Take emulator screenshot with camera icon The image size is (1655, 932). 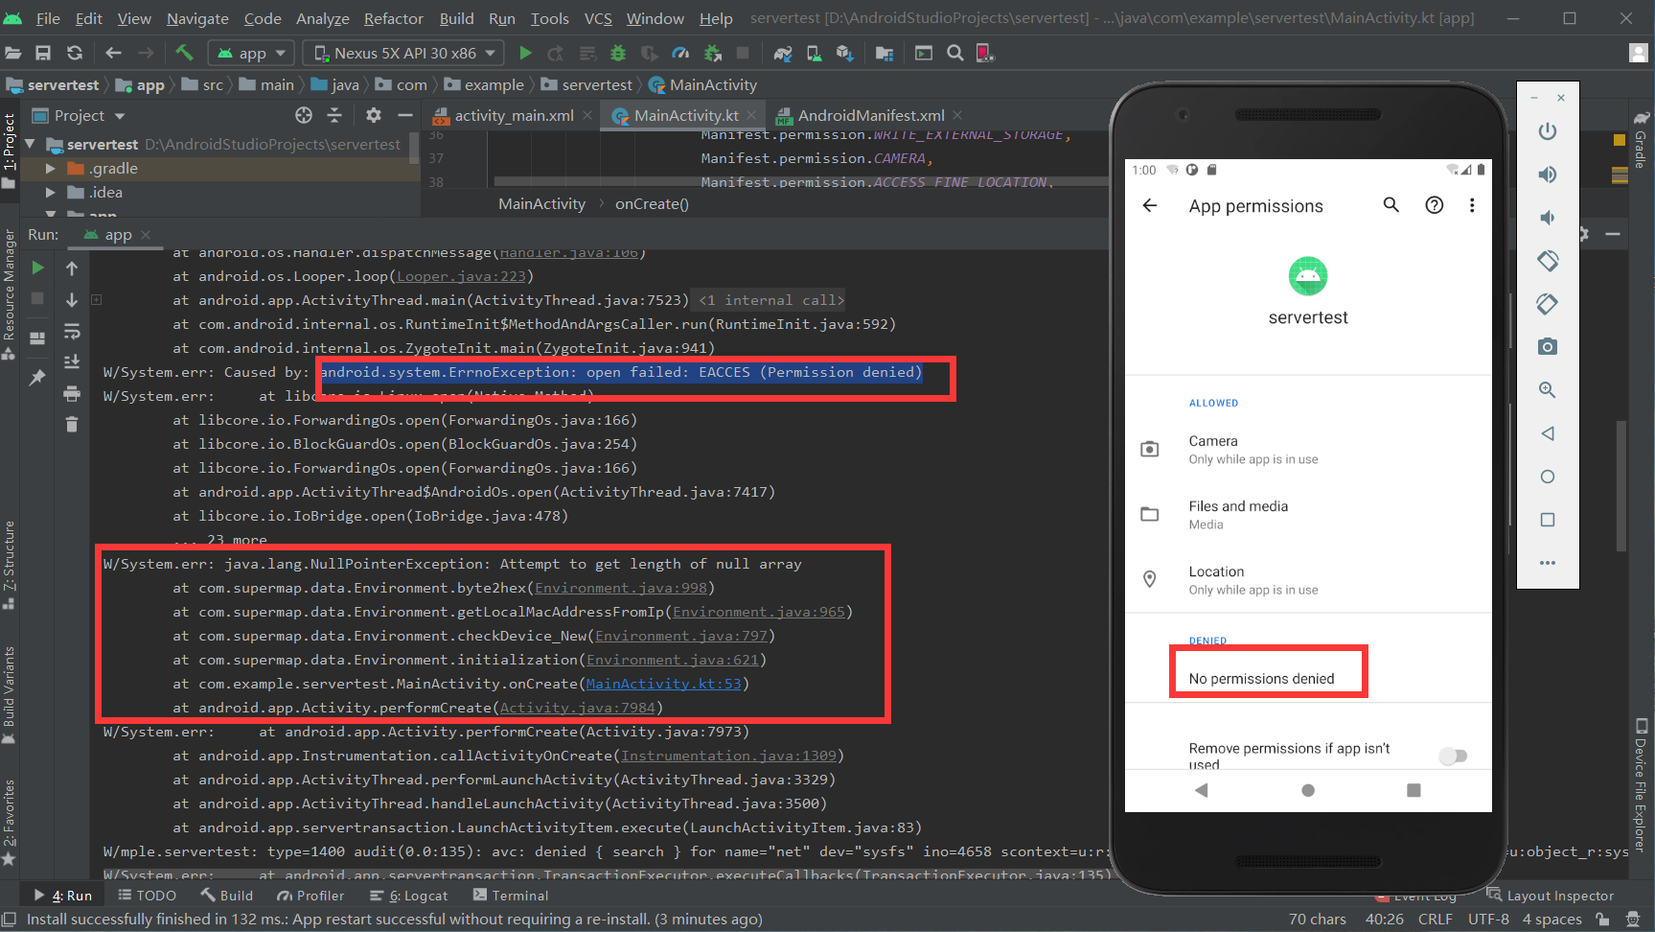point(1547,346)
